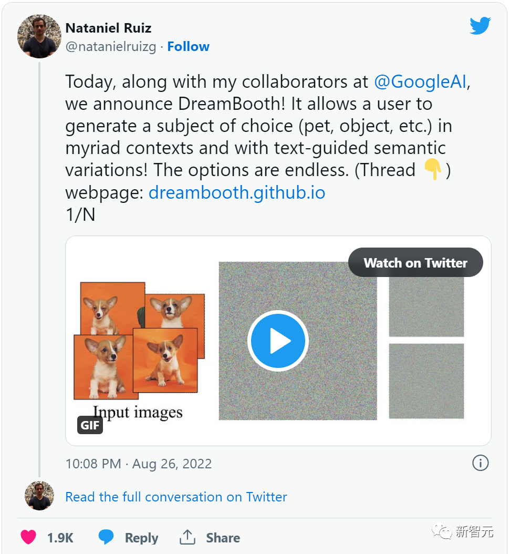Follow @natanielruizg account
The width and height of the screenshot is (510, 554).
[x=188, y=47]
